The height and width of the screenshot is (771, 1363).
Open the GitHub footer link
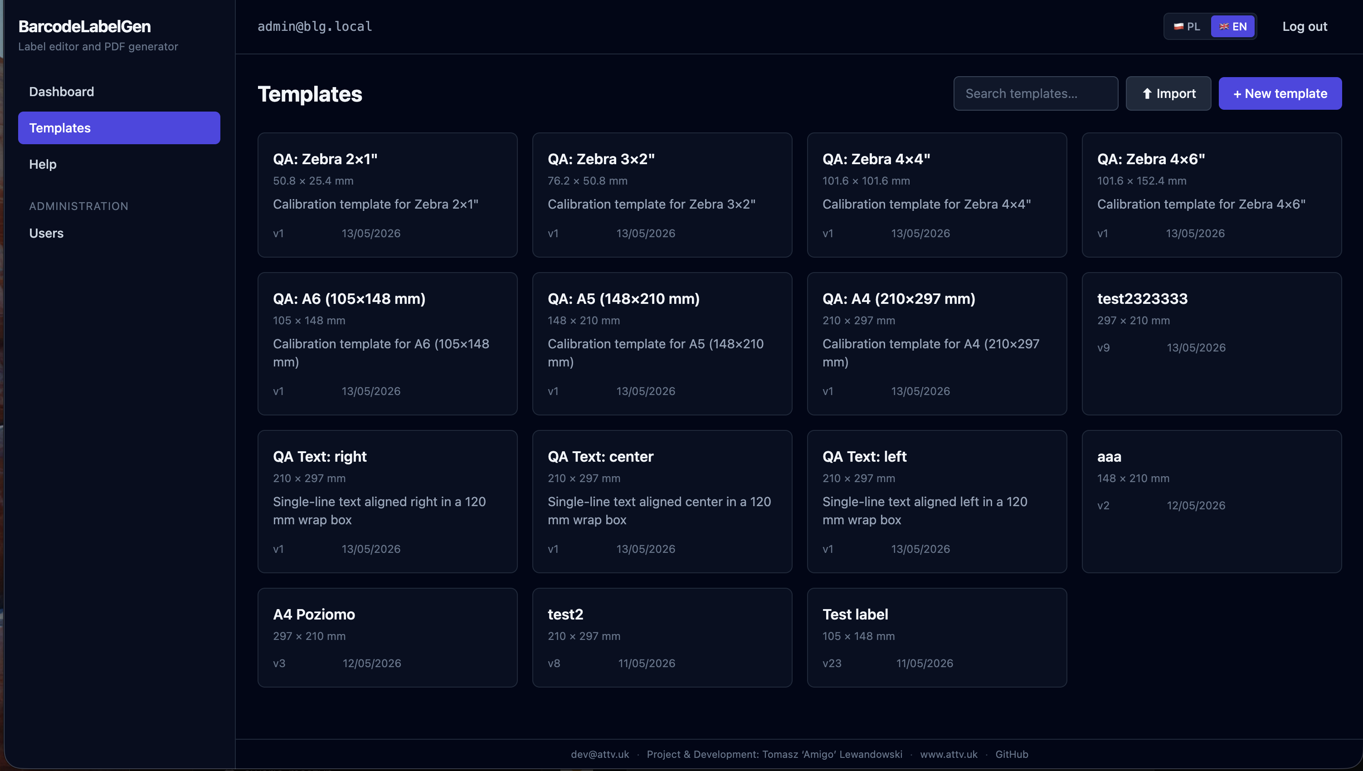pyautogui.click(x=1012, y=754)
